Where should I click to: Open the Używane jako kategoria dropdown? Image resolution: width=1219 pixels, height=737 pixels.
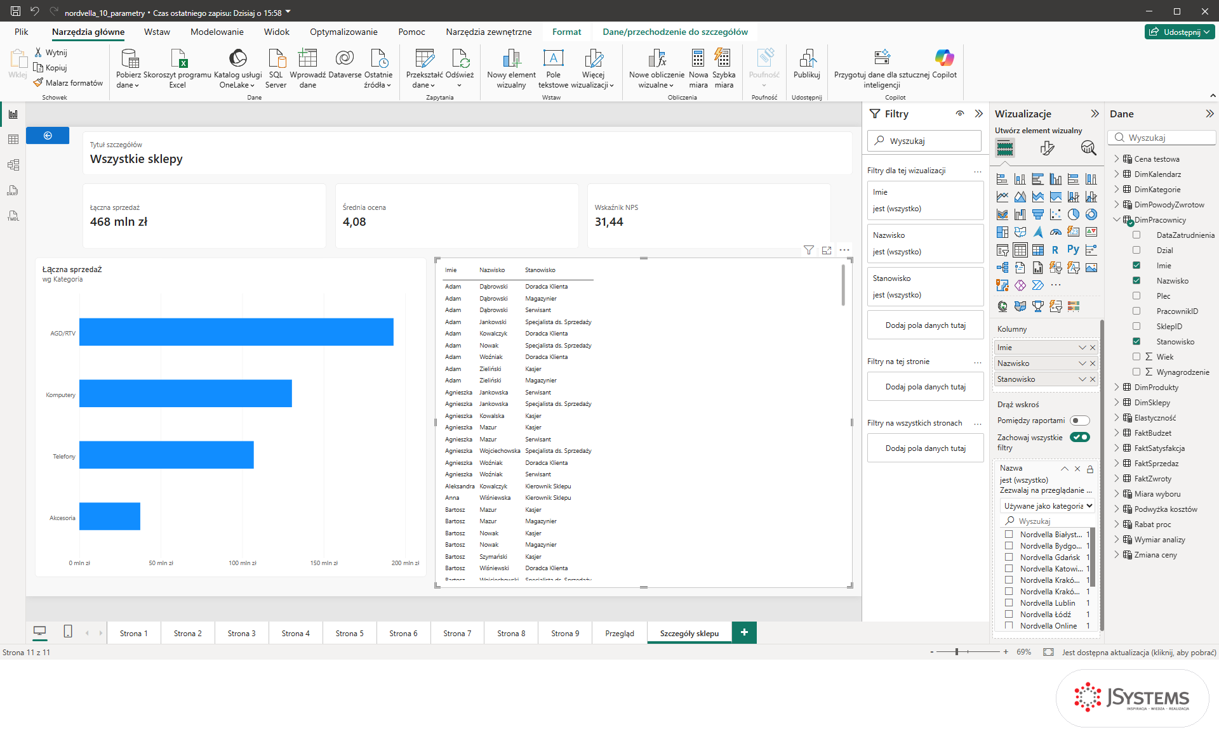point(1048,506)
